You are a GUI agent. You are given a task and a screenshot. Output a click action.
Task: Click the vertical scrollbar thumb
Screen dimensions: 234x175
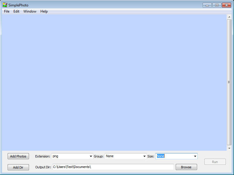tap(229, 82)
